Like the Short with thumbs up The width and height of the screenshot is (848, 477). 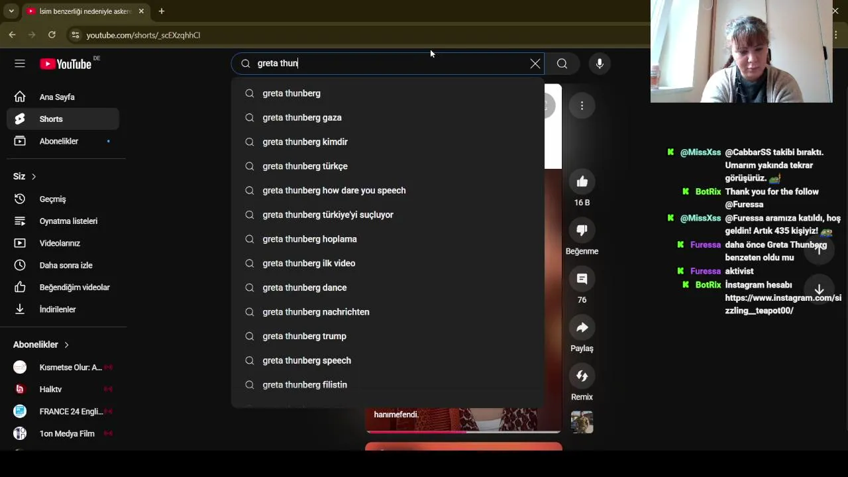click(582, 182)
